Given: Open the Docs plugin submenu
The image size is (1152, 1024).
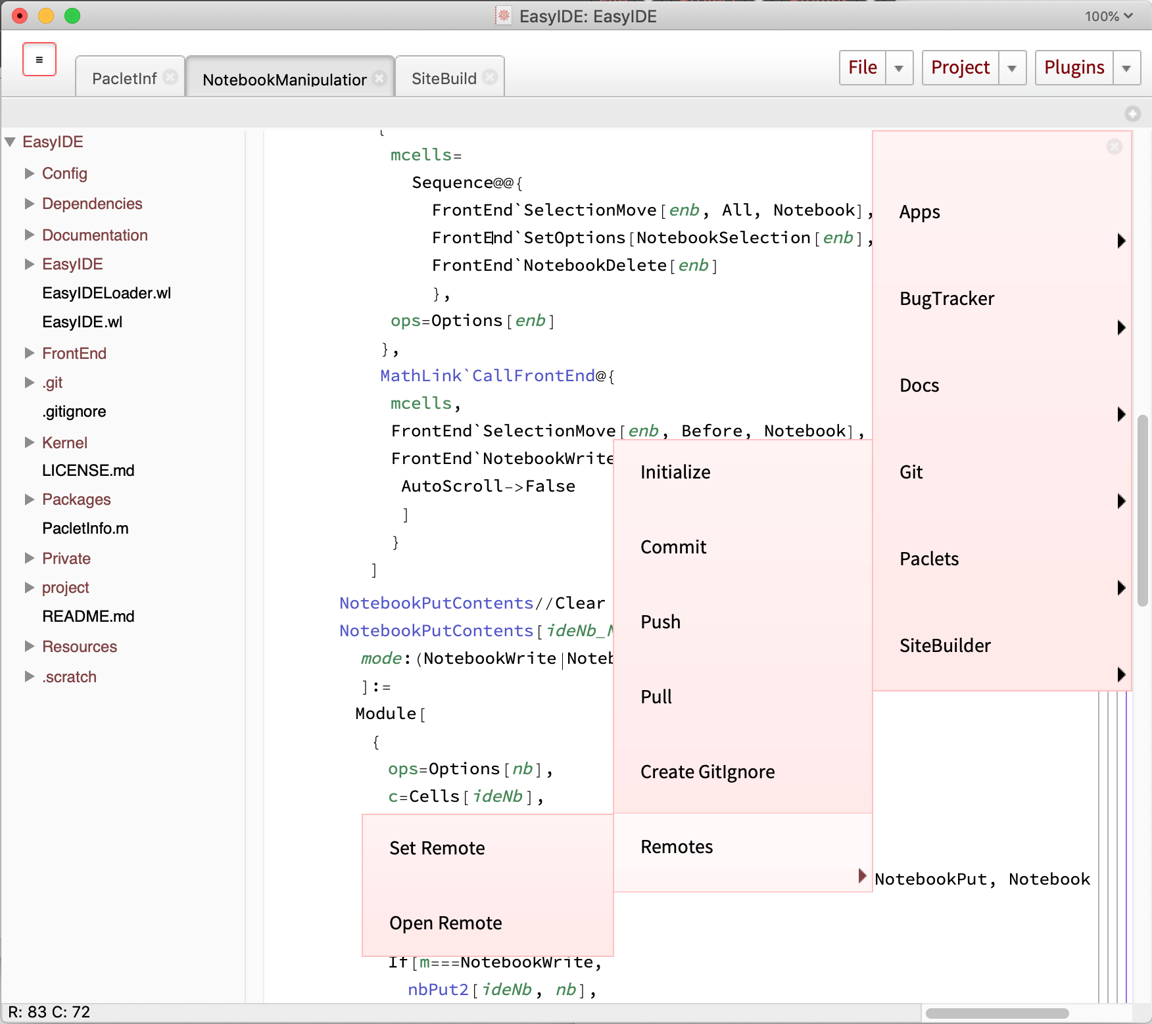Looking at the screenshot, I should point(1001,386).
